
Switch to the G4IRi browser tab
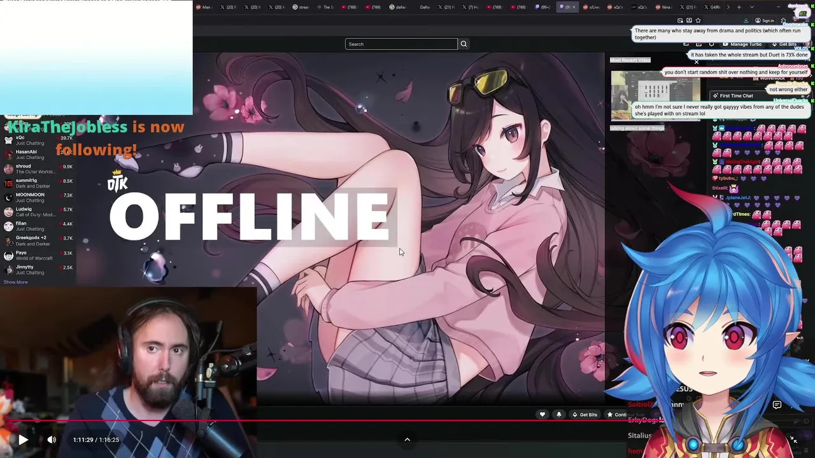point(713,7)
